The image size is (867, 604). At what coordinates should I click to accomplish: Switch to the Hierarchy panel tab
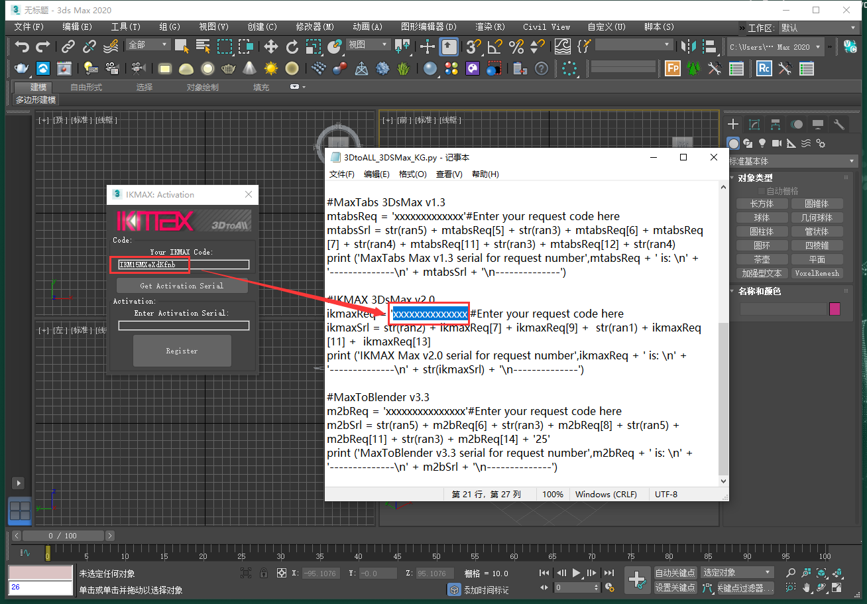click(776, 124)
